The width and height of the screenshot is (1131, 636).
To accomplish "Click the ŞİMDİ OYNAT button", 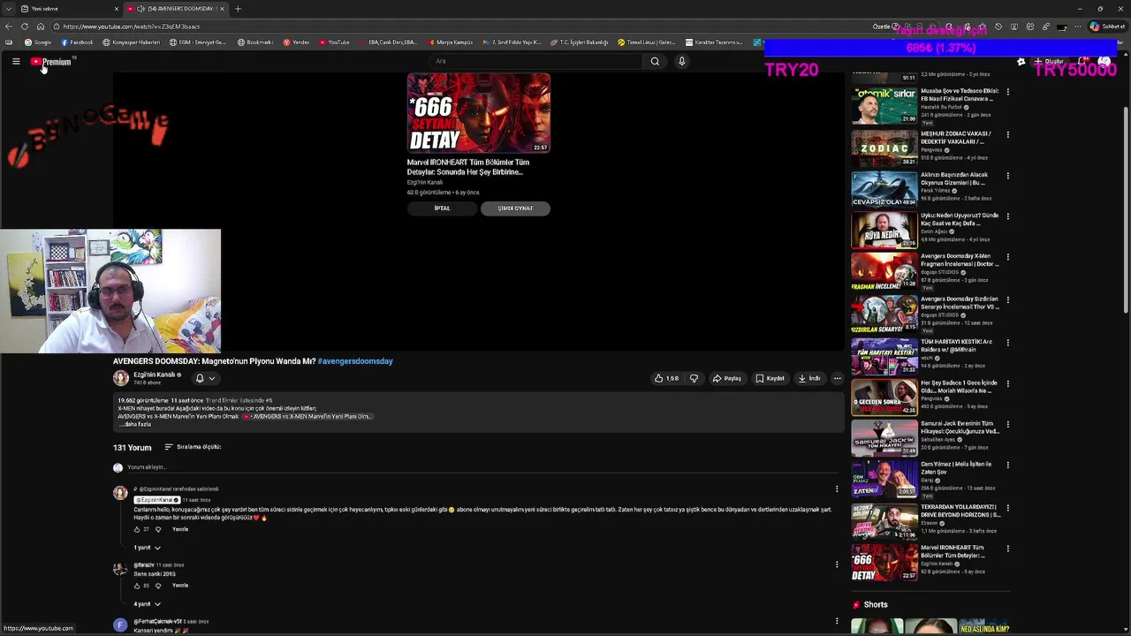I will (x=515, y=208).
